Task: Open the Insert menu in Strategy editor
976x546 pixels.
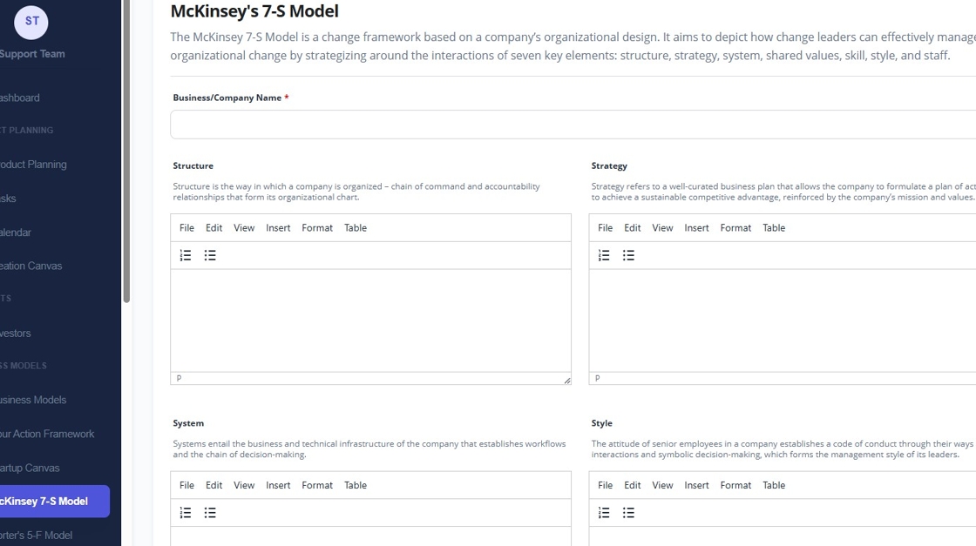Action: click(x=696, y=228)
